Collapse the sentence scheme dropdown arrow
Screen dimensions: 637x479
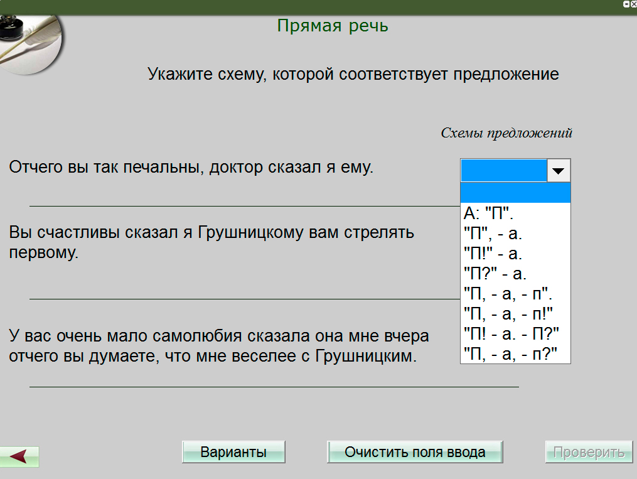(x=559, y=170)
